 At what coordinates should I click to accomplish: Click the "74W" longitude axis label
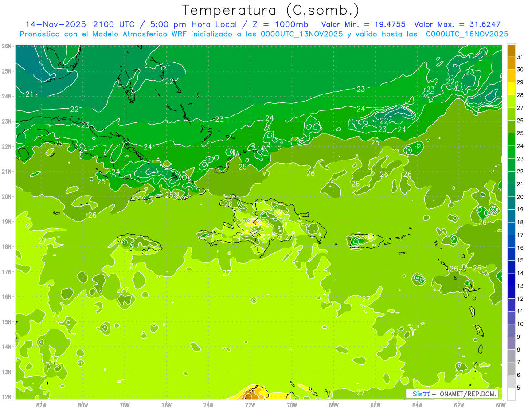208,405
